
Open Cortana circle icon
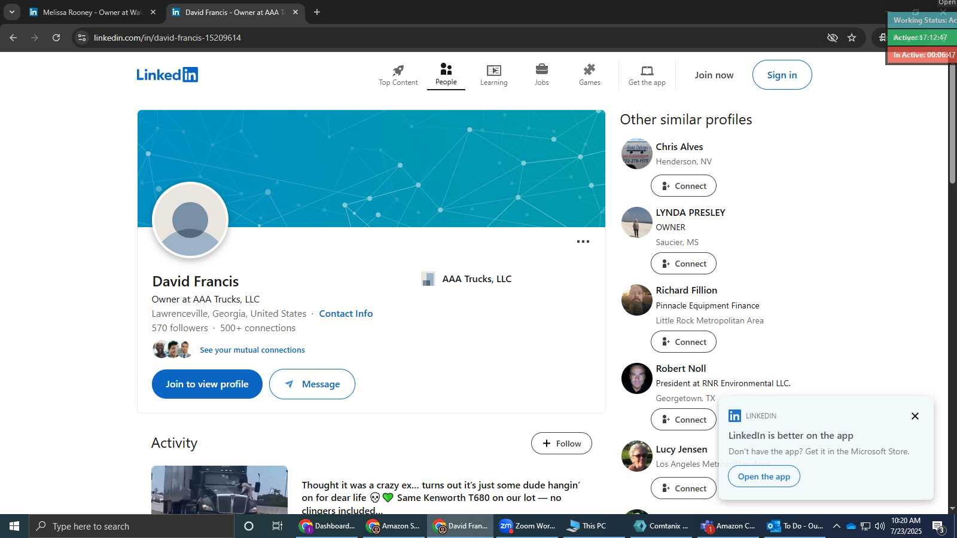click(x=249, y=526)
